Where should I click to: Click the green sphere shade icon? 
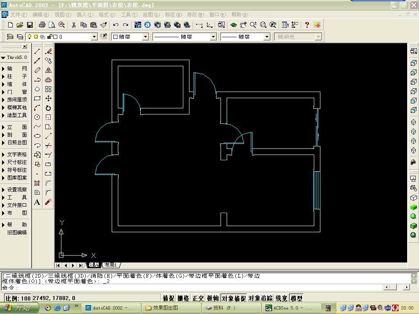click(x=413, y=216)
